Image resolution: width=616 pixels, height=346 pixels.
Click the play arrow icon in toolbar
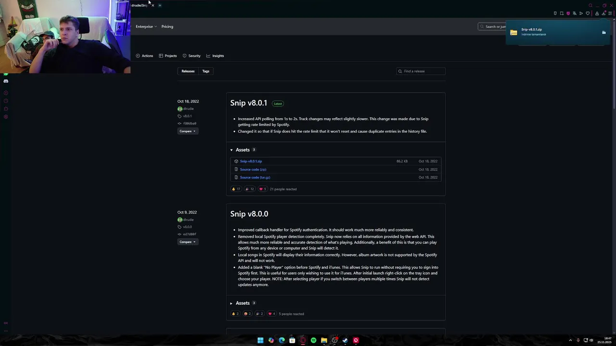pyautogui.click(x=581, y=13)
